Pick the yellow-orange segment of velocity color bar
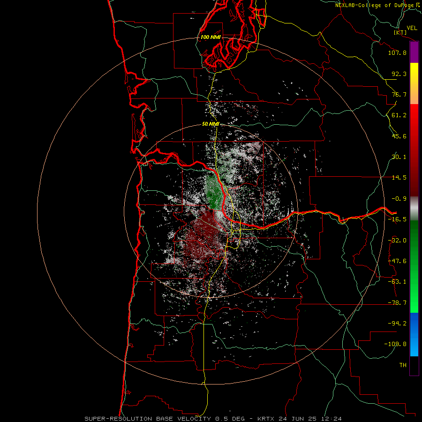Viewport: 422px width, 422px height. pos(414,83)
